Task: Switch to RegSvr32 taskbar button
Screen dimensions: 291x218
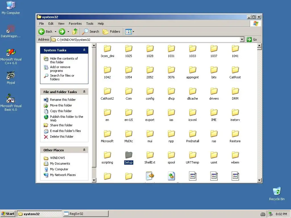Action: click(86, 214)
